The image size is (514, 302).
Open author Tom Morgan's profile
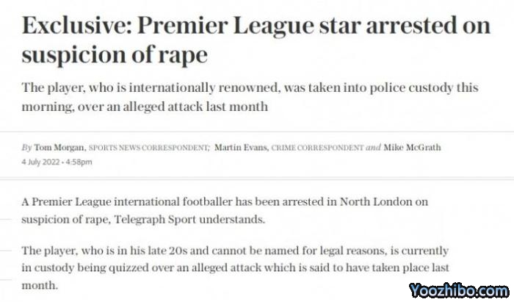click(x=59, y=147)
